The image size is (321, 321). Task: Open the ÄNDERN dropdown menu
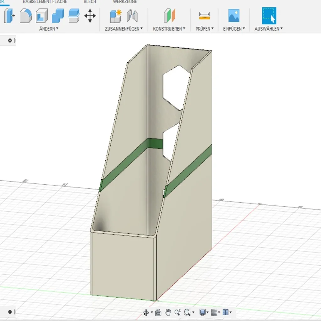click(x=49, y=29)
